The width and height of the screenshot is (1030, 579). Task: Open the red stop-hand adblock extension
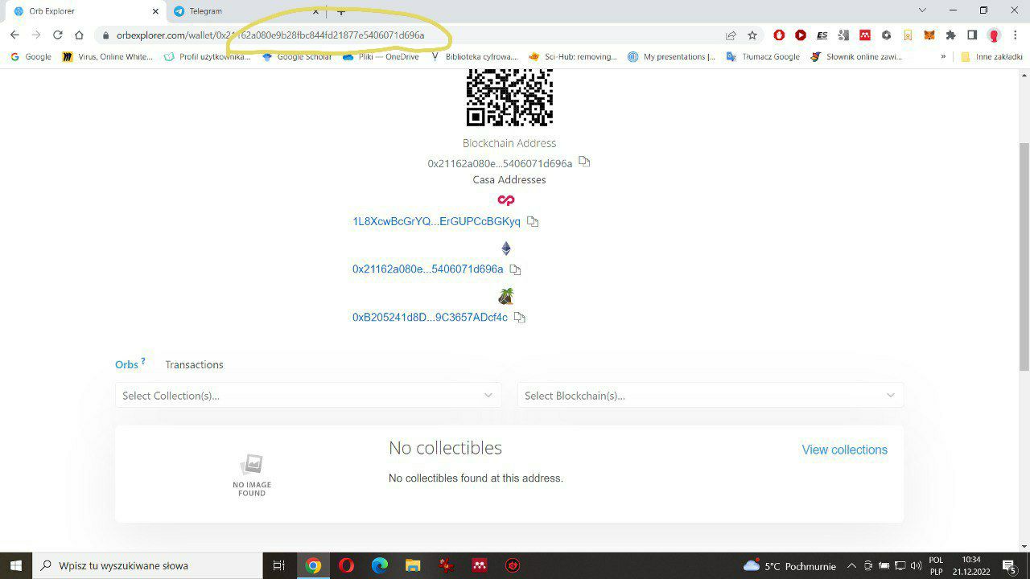(779, 35)
